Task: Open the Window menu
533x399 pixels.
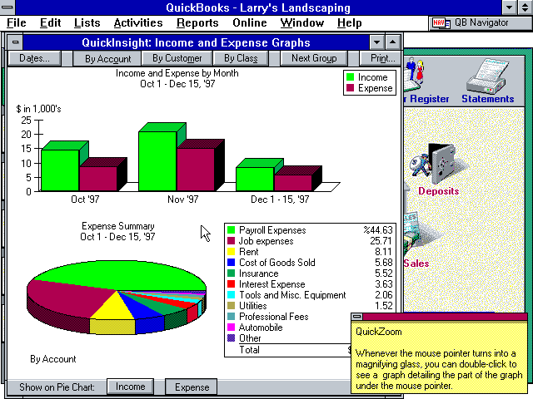Action: point(301,23)
